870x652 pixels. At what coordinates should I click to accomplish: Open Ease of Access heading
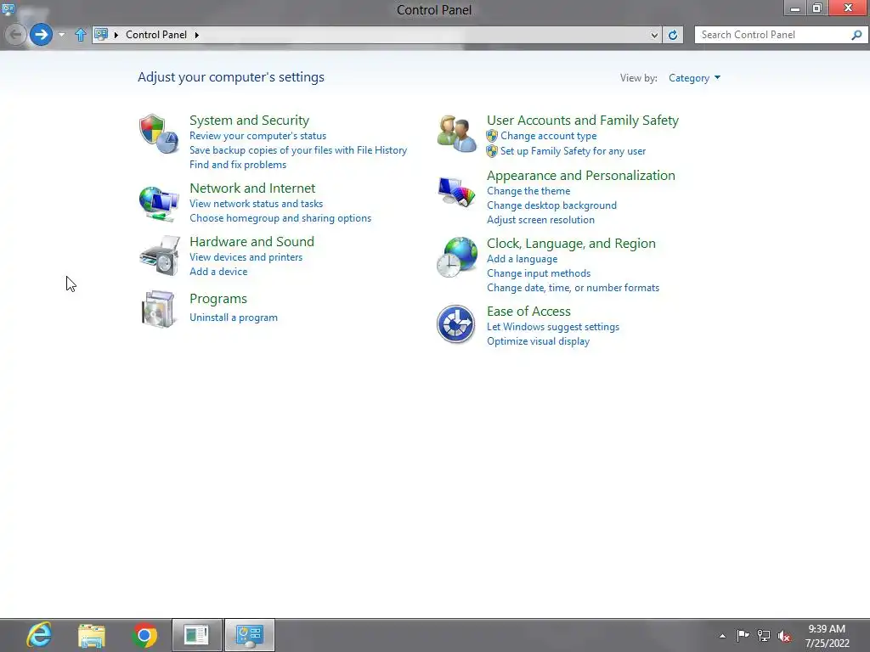(x=528, y=312)
